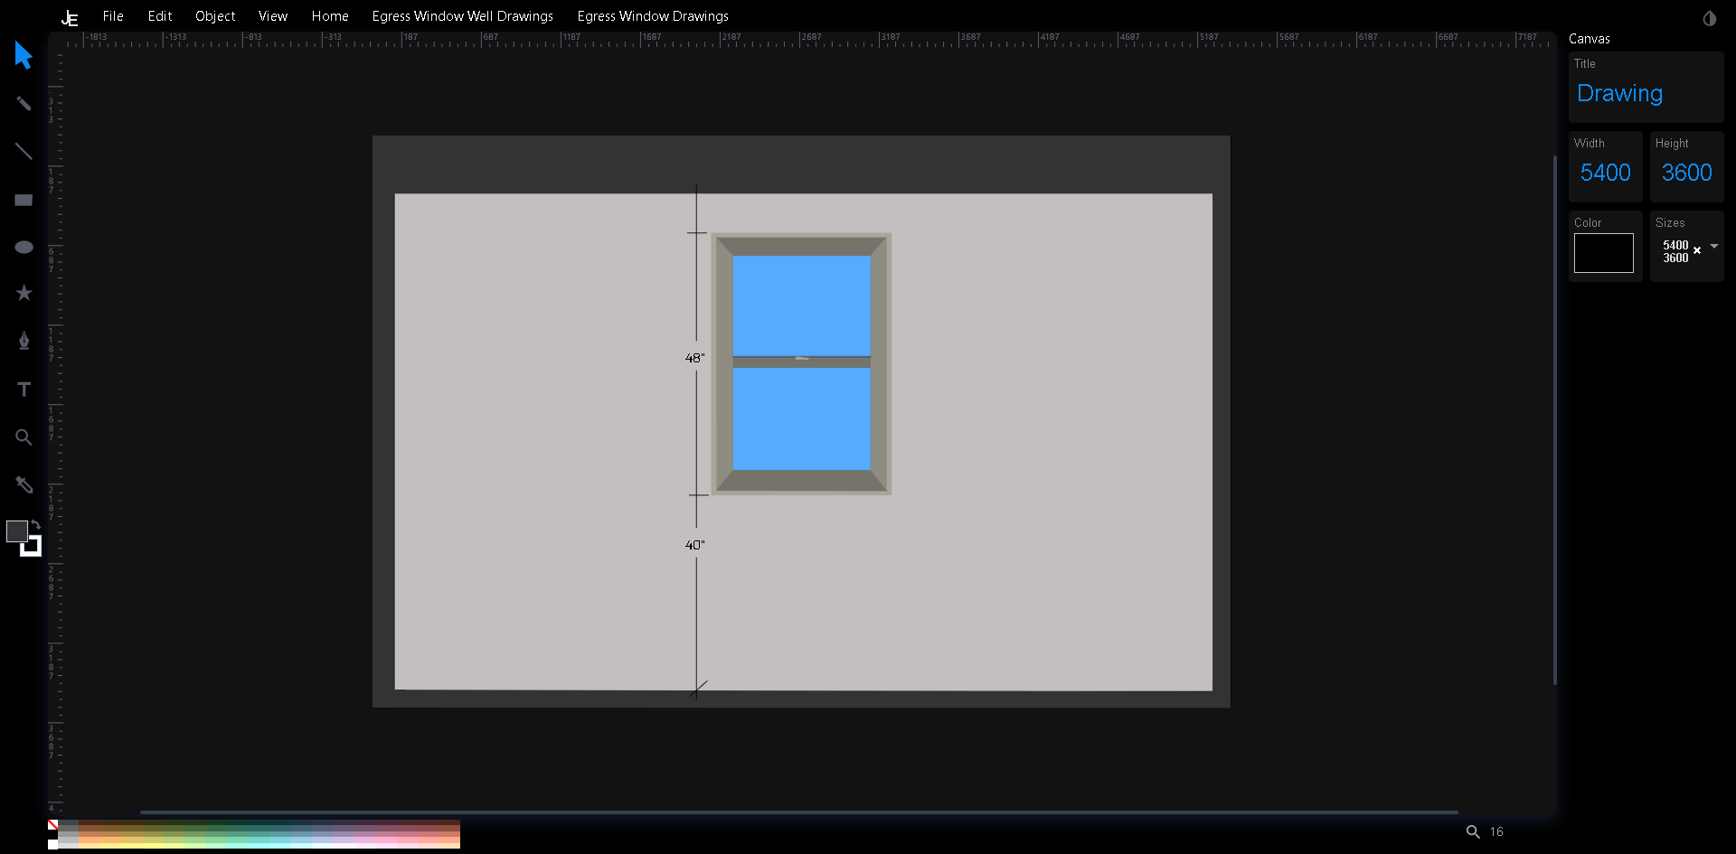This screenshot has width=1736, height=854.
Task: Open the File menu
Action: pos(113,16)
